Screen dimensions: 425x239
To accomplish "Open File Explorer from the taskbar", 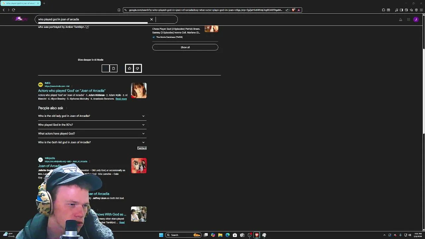I will tap(220, 235).
